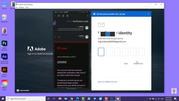Viewport: 179px width, 101px height.
Task: Click the Adobe logo in the email body
Action: click(x=62, y=48)
